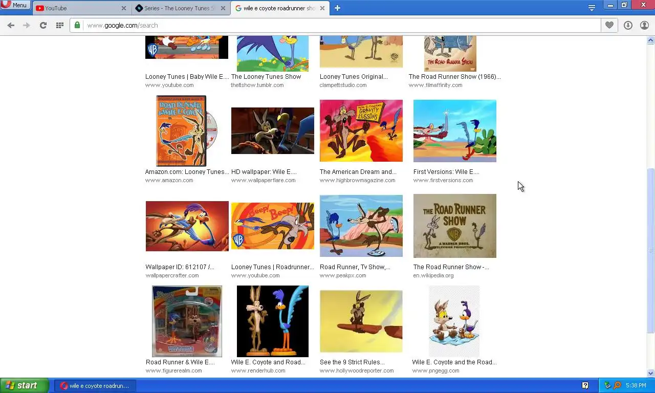Viewport: 655px width, 393px height.
Task: Open the Road Runner Tv Show peakpx thumbnail
Action: (x=361, y=226)
